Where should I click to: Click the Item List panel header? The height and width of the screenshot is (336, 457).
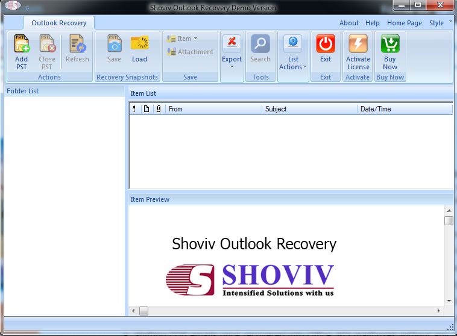(x=291, y=93)
